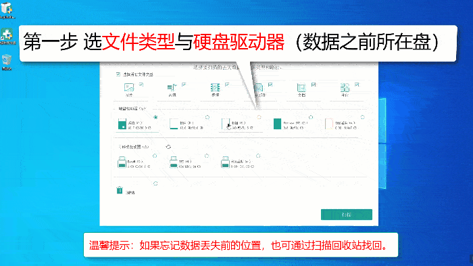Select the system drive C radio button

pyautogui.click(x=155, y=117)
